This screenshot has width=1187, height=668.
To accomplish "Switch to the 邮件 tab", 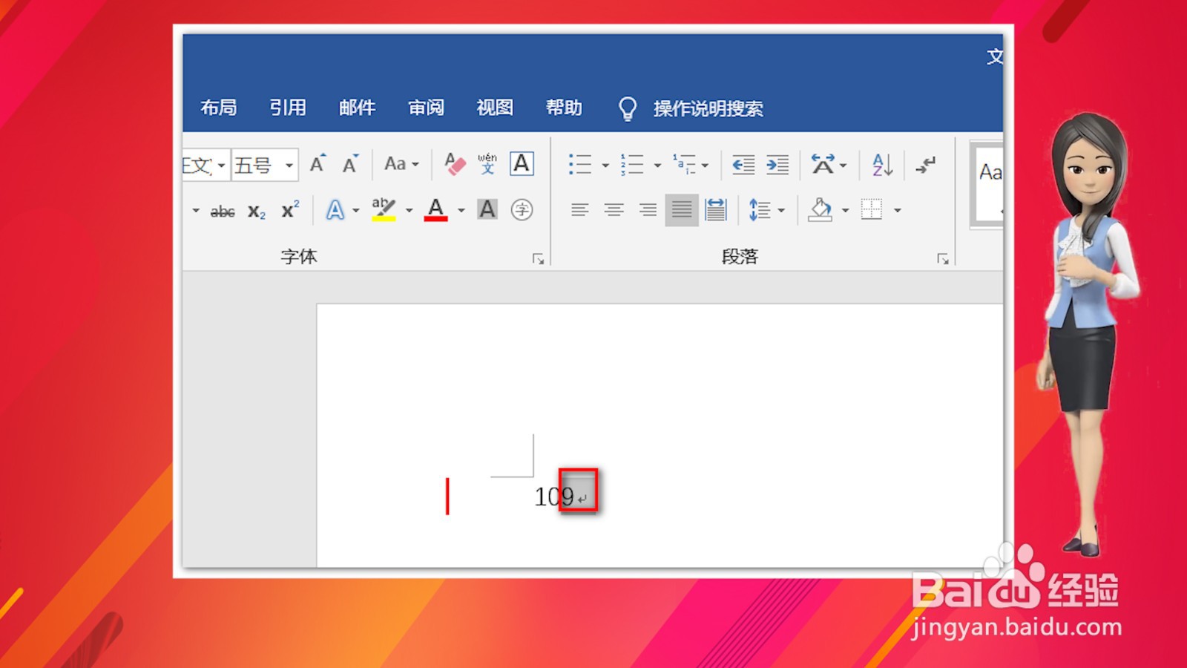I will (358, 108).
